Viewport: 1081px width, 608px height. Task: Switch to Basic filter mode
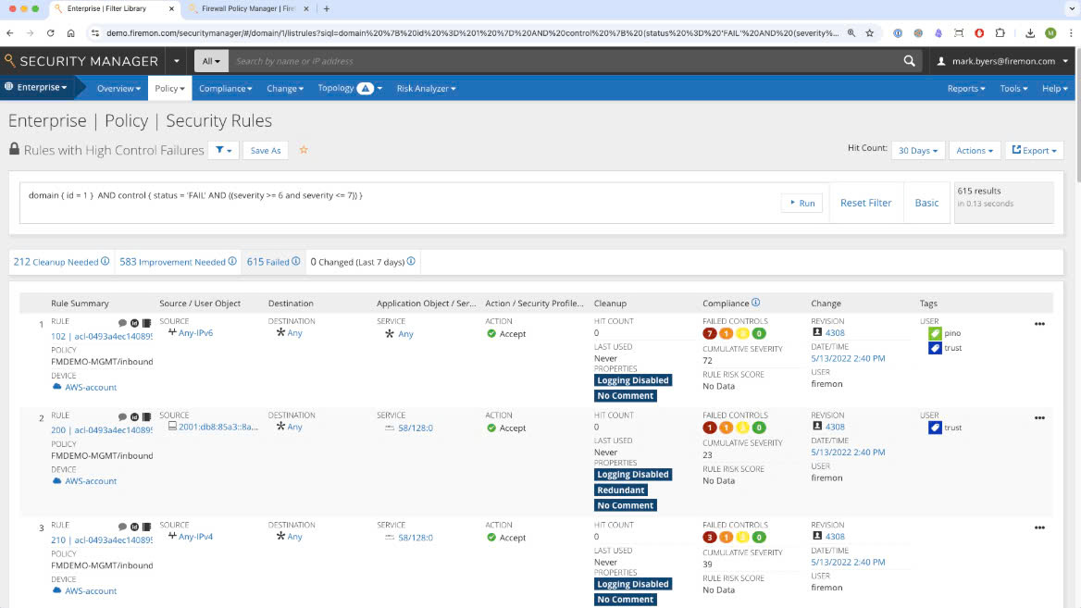[926, 203]
